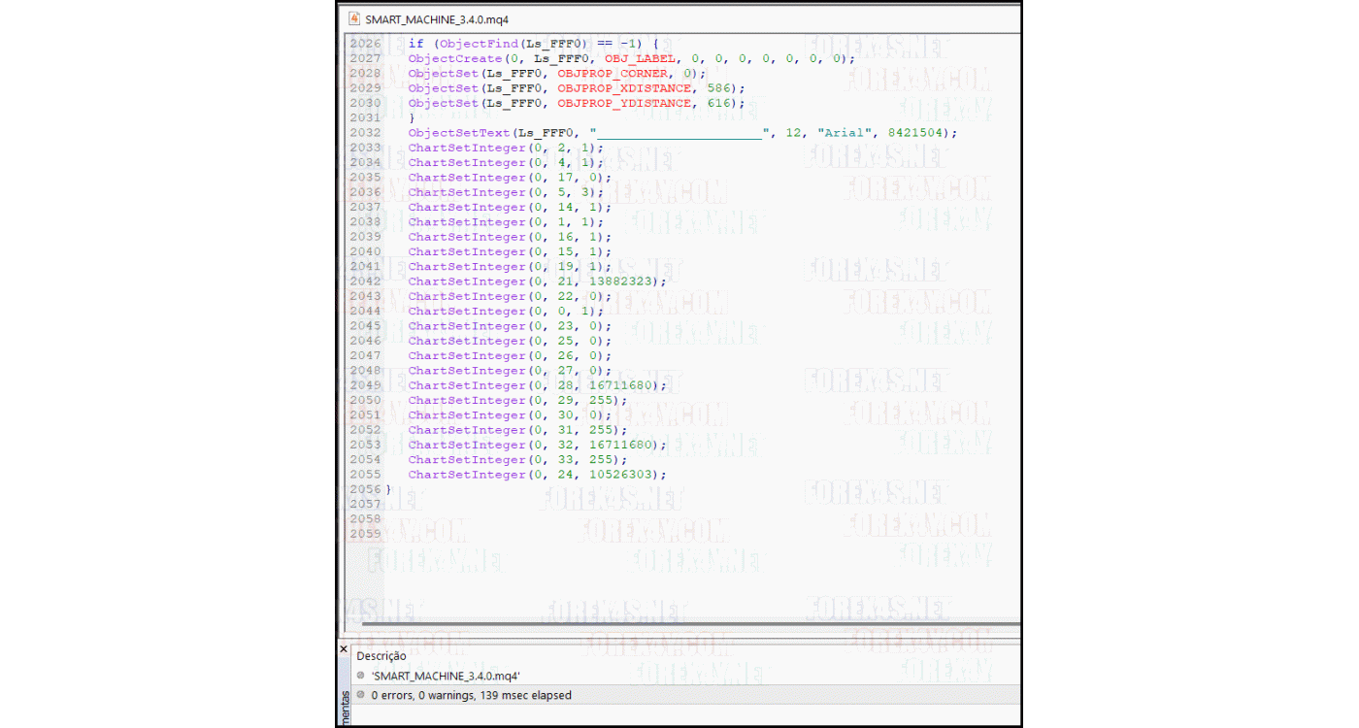Click the 'Descrição' column header
The width and height of the screenshot is (1359, 728).
tap(381, 655)
